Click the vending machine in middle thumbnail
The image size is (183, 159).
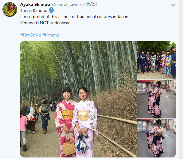[142, 88]
